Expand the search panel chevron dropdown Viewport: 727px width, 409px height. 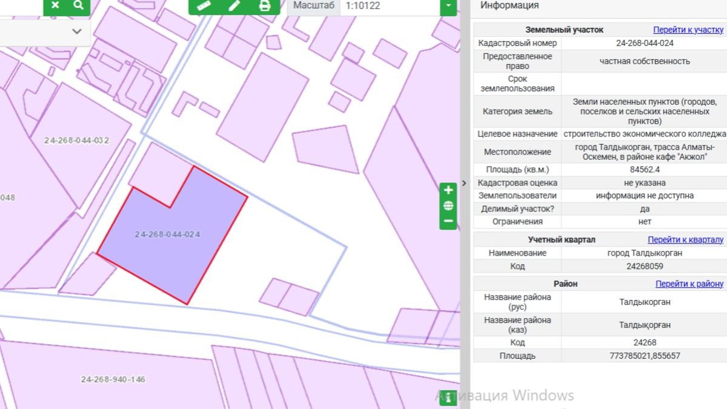point(77,32)
